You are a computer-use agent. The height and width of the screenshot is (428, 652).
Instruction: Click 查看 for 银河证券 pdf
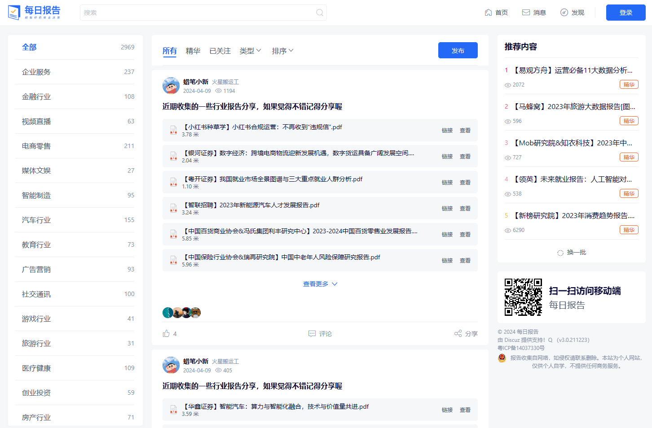(x=465, y=157)
